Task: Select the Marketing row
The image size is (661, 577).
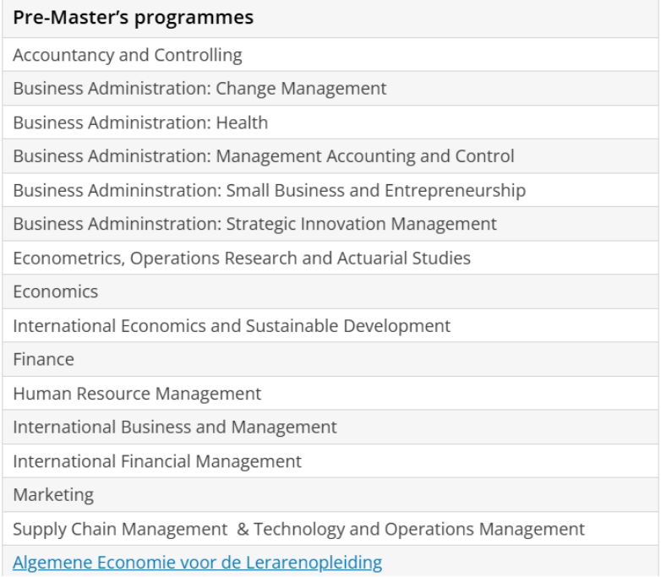Action: tap(53, 494)
